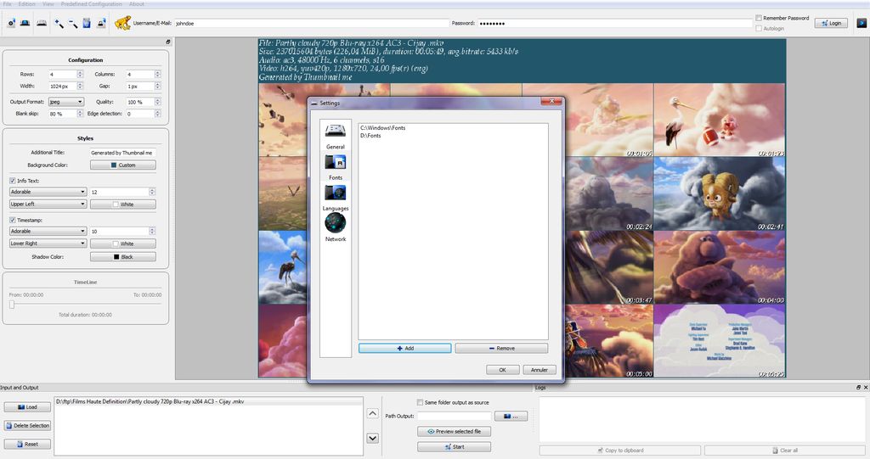Confirm Settings with OK
This screenshot has width=870, height=459.
tap(503, 370)
